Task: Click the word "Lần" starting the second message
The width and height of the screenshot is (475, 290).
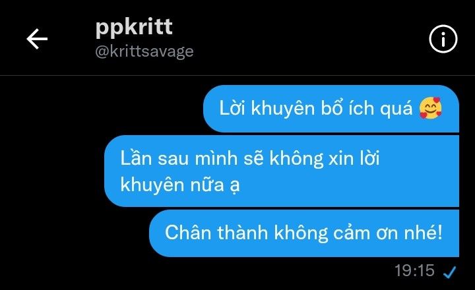Action: [x=136, y=158]
